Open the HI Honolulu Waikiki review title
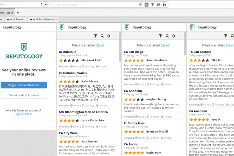 point(74,73)
